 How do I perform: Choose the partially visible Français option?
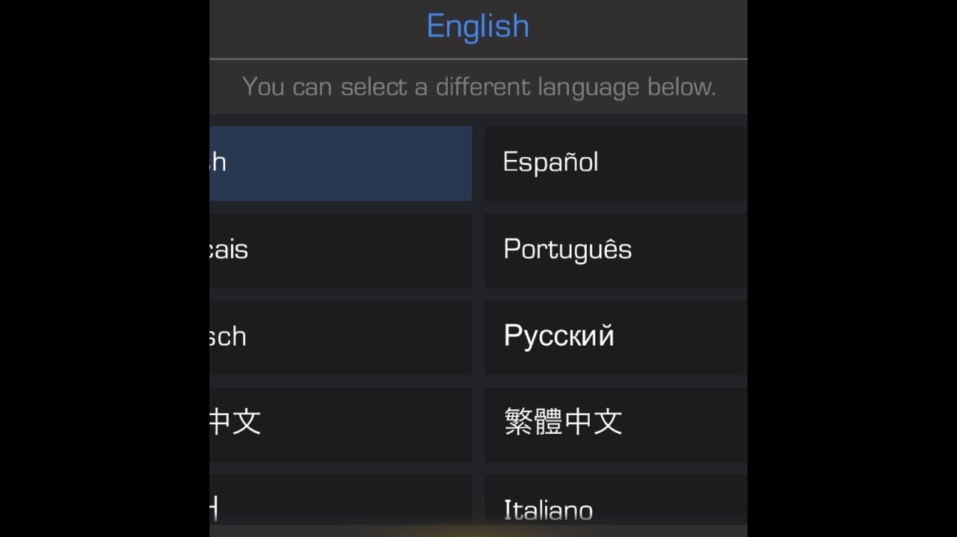(340, 250)
